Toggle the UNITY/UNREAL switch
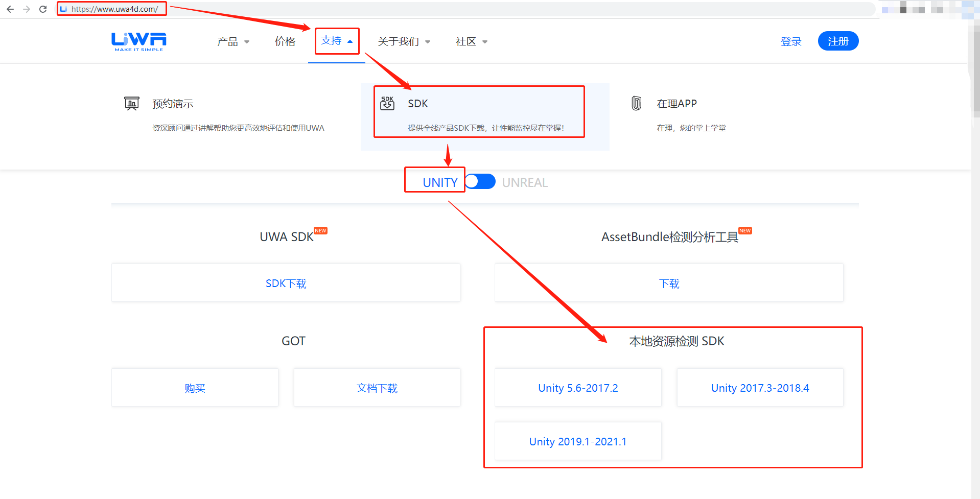The width and height of the screenshot is (980, 499). pos(480,182)
